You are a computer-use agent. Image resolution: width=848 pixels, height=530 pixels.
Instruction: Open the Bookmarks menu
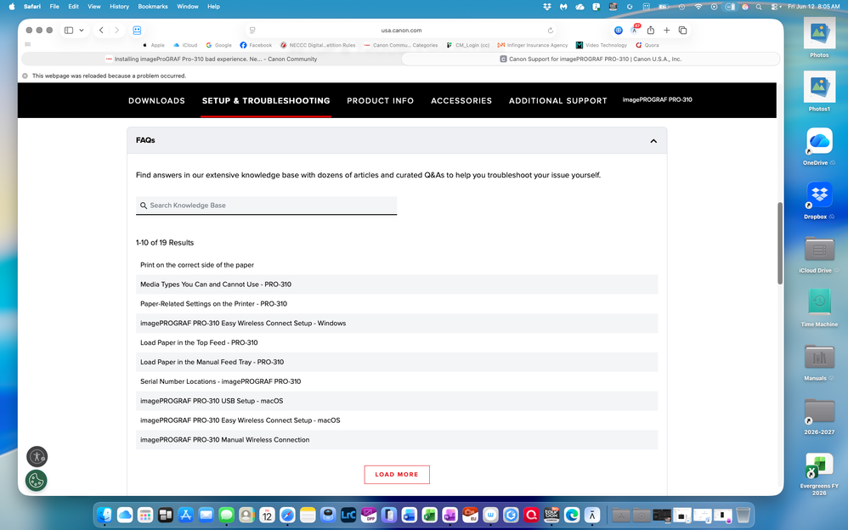point(152,7)
